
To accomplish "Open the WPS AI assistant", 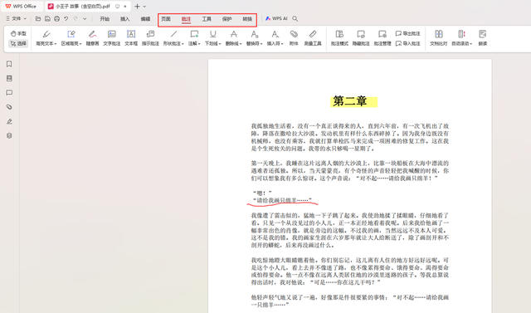I will (x=276, y=18).
